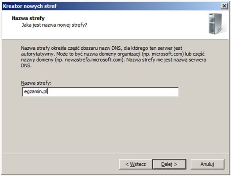Close the Kreator nowych stref dialog
Screen dimensions: 231x176
(x=224, y=6)
